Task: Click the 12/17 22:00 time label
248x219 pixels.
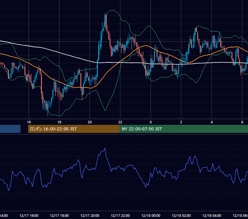Action: (120, 215)
